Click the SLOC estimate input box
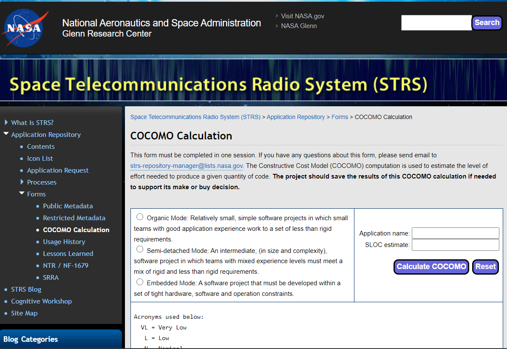This screenshot has height=349, width=507. click(455, 245)
